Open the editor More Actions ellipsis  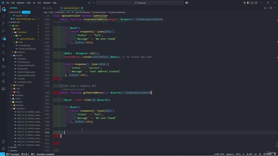[275, 8]
